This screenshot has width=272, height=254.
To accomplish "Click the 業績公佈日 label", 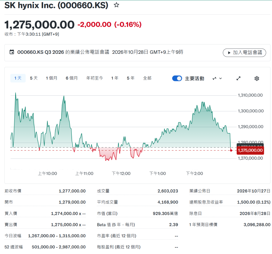I will 200,191.
